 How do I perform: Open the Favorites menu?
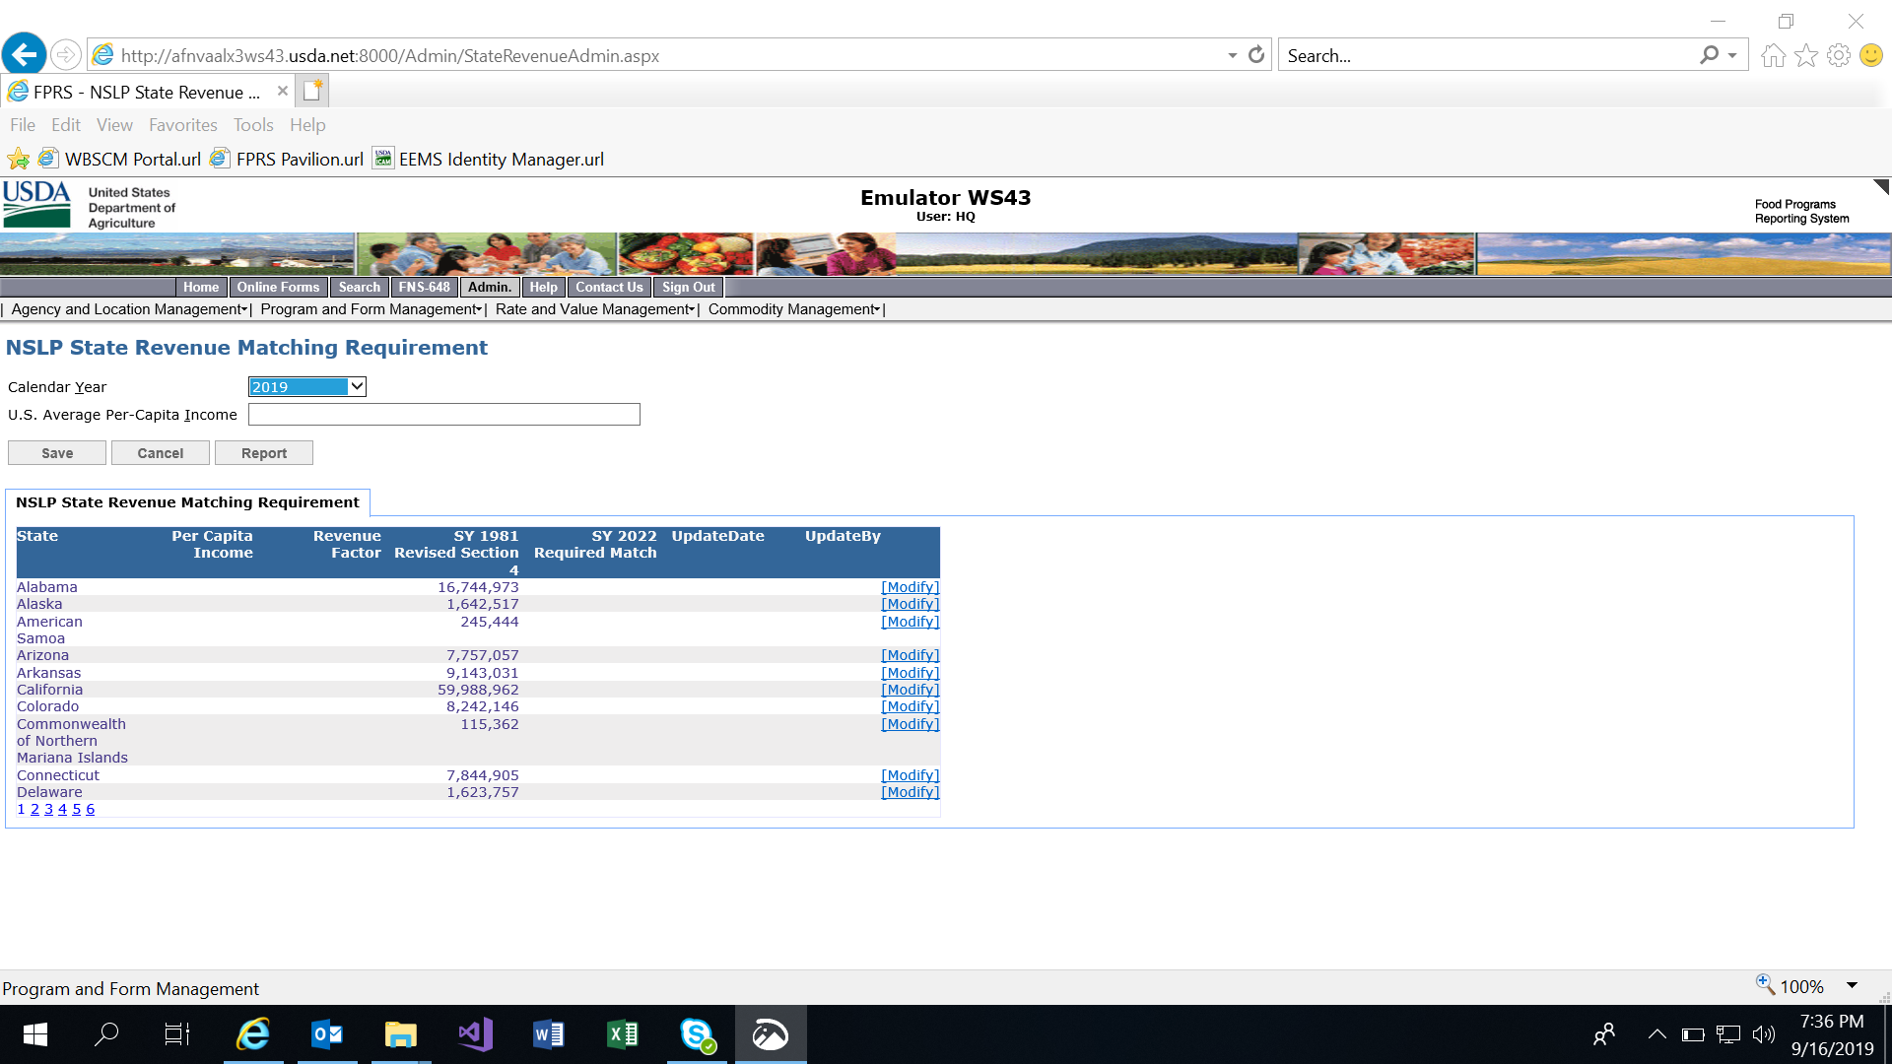coord(182,125)
